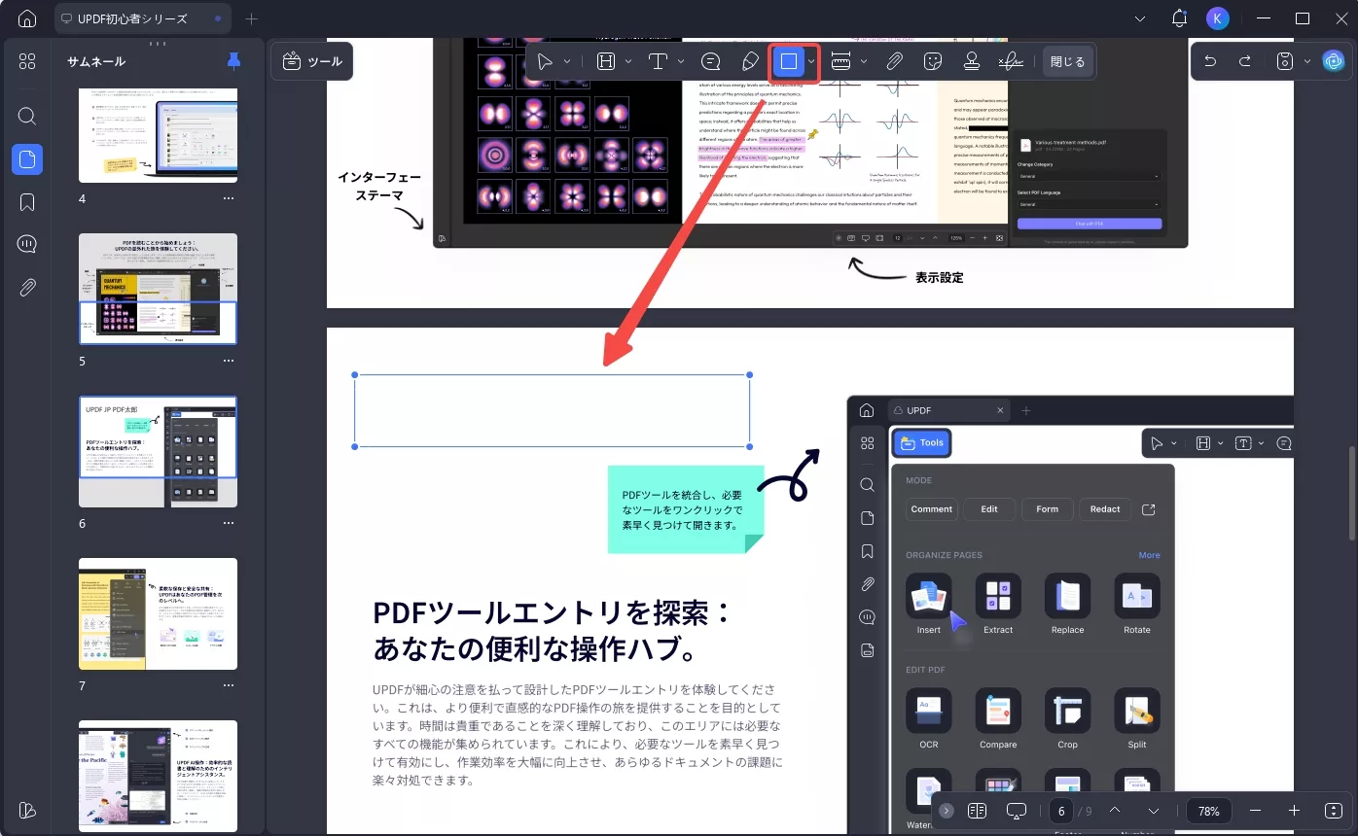Open the highlight tool dropdown arrow
The height and width of the screenshot is (836, 1358).
point(628,61)
